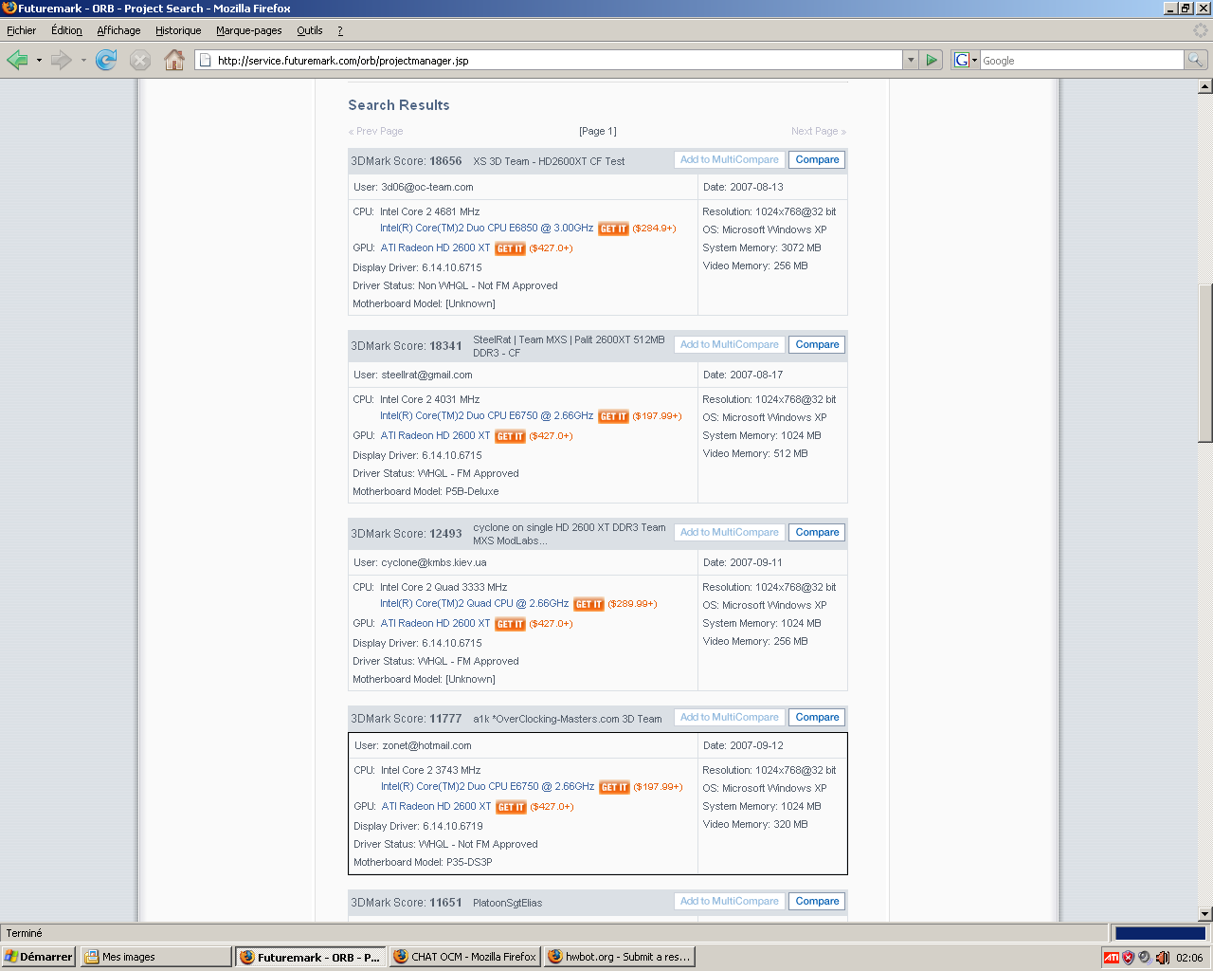The width and height of the screenshot is (1213, 971).
Task: Open the ? help menu
Action: [340, 30]
